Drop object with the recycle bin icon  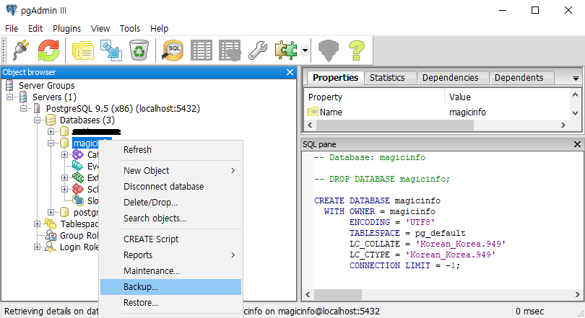139,50
